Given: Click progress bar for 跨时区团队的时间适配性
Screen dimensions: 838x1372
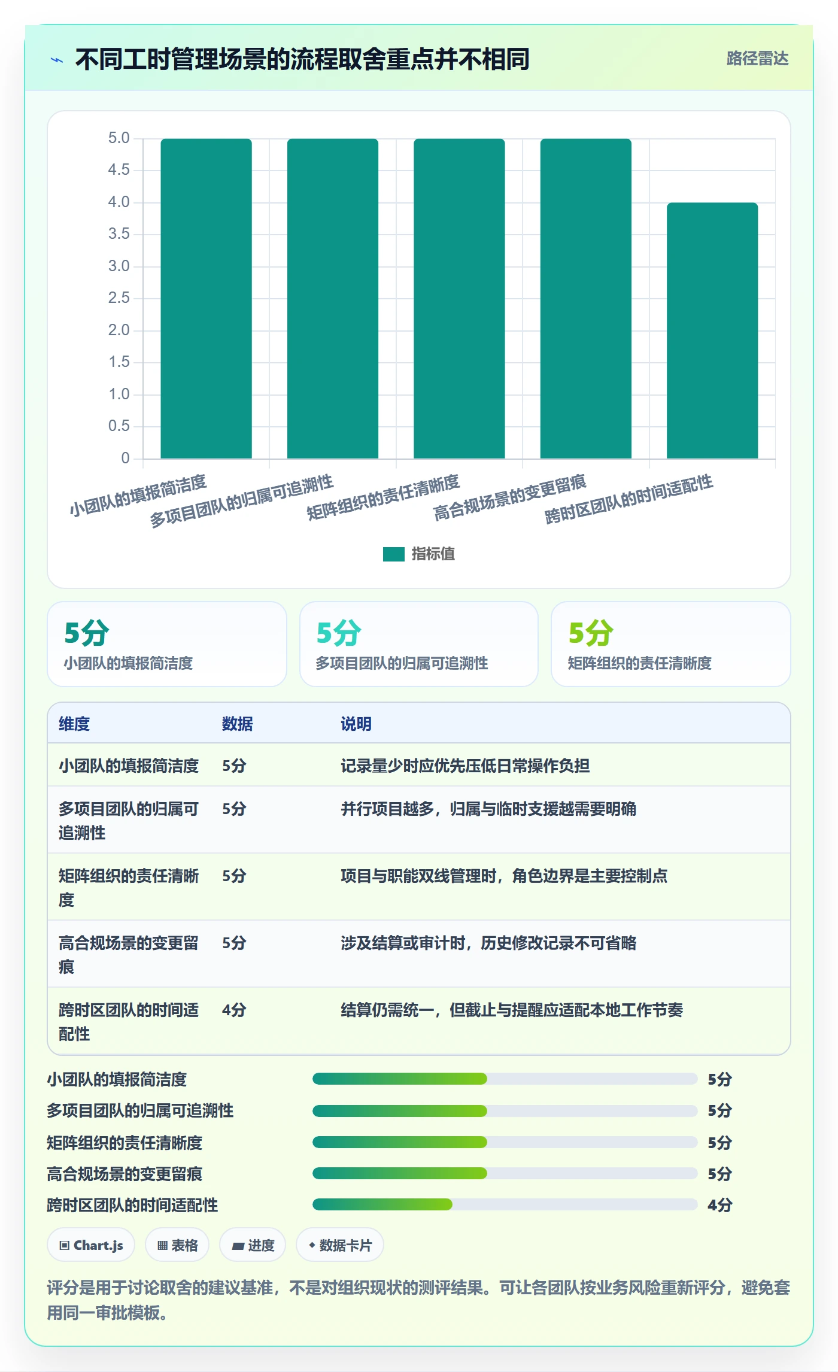Looking at the screenshot, I should tap(505, 1204).
